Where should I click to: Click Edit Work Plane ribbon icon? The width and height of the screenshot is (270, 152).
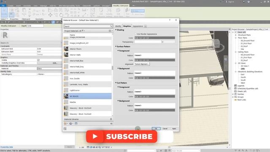118,12
